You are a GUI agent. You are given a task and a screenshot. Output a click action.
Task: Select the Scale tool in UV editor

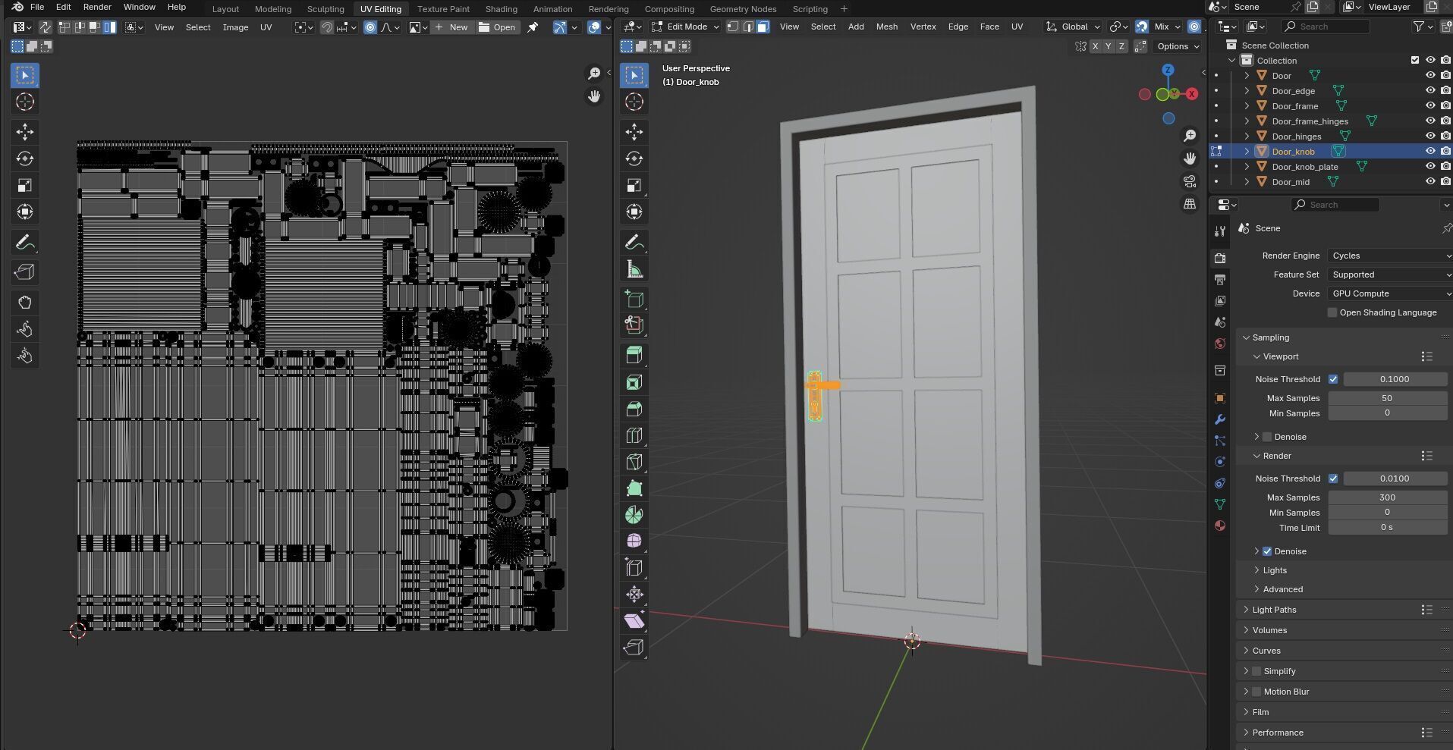[x=25, y=185]
